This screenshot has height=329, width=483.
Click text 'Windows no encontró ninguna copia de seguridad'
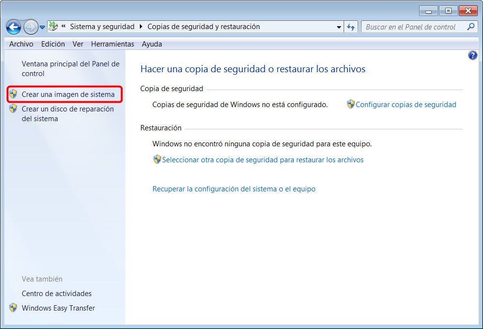(x=262, y=144)
